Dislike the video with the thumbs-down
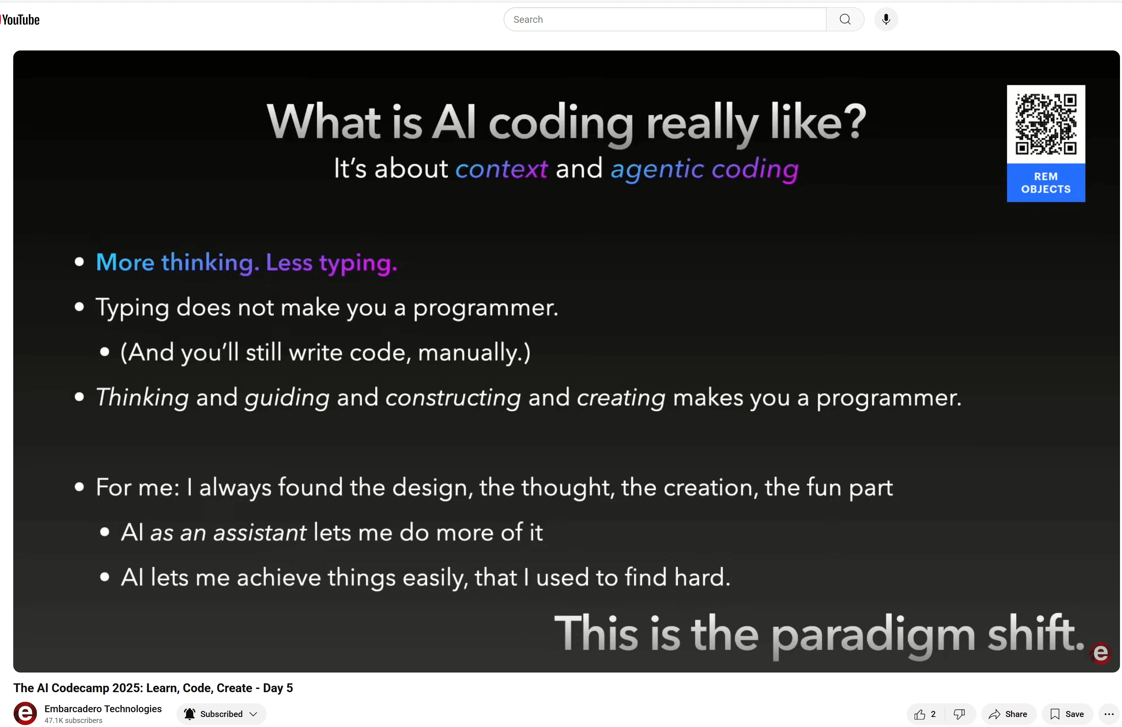1122x727 pixels. click(x=960, y=714)
